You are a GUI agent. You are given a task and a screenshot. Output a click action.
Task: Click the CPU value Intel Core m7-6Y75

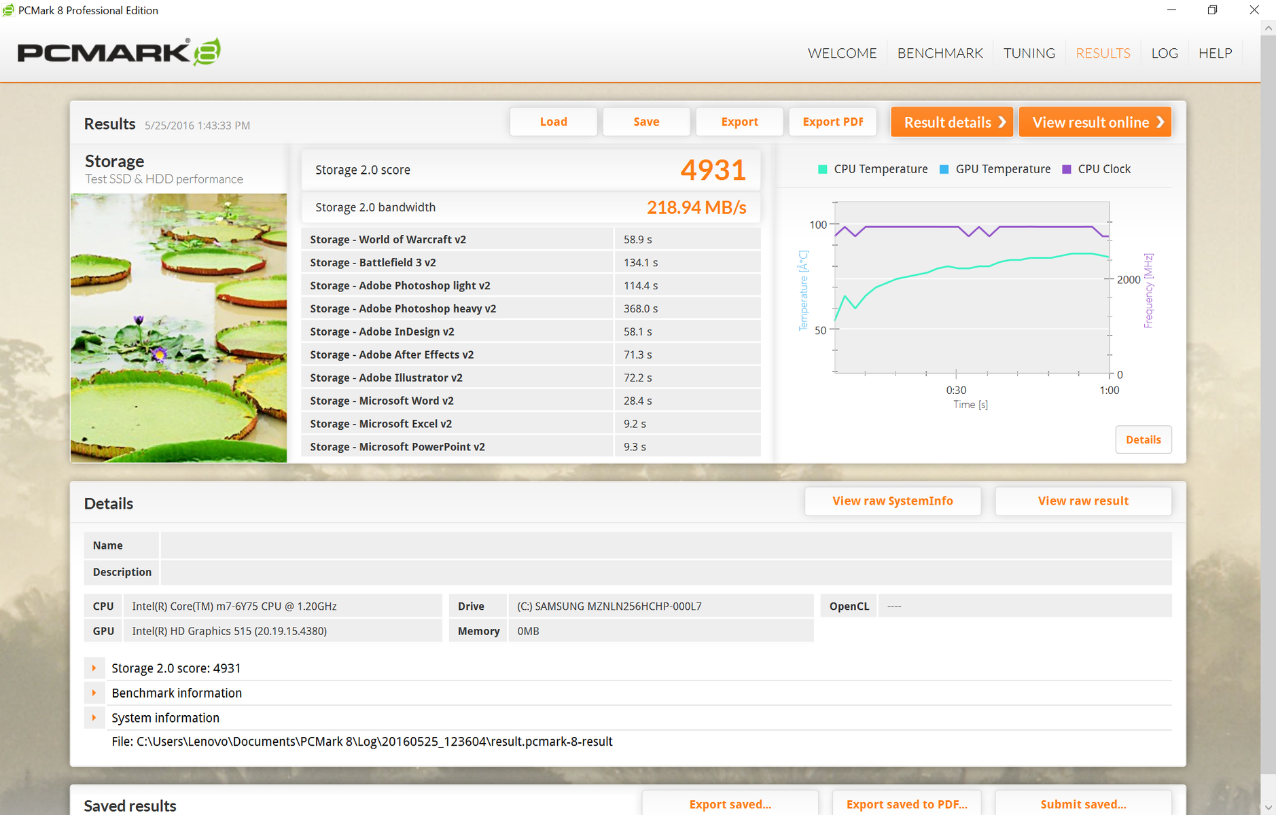[x=234, y=606]
